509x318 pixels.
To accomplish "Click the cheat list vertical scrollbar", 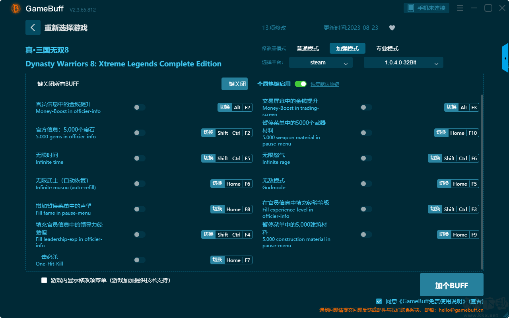I will [x=482, y=182].
